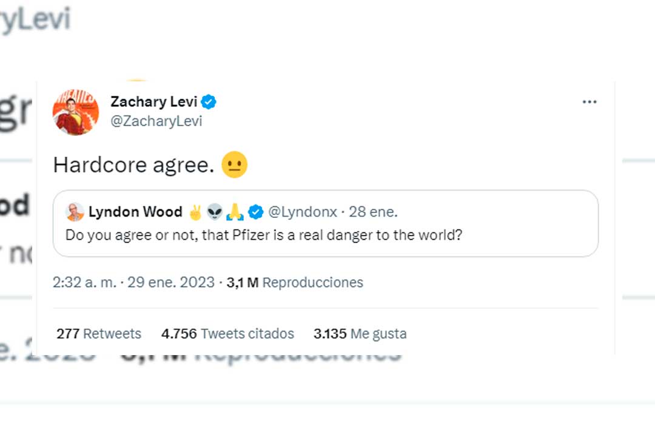View the 3,1 M Reproducciones count

point(295,282)
